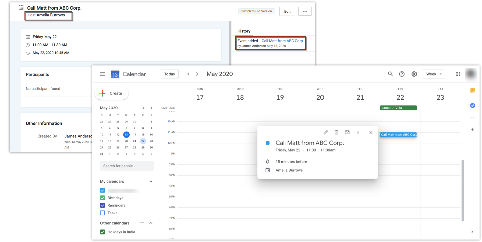The height and width of the screenshot is (242, 482).
Task: Go to previous week arrow
Action: click(x=188, y=74)
